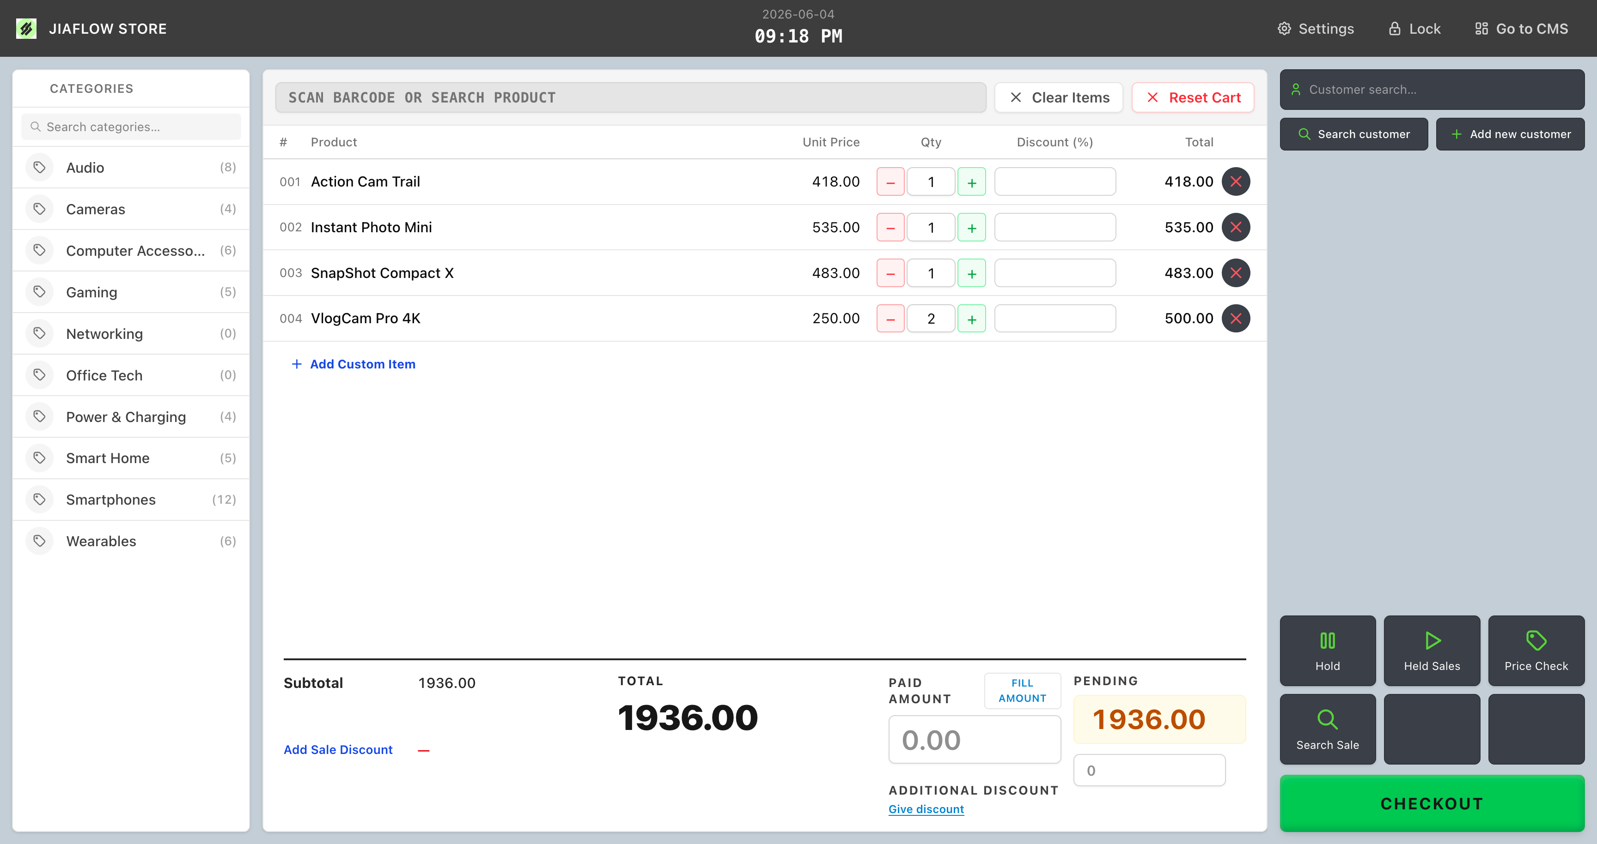Select the Gaming category
This screenshot has width=1597, height=844.
pos(131,292)
